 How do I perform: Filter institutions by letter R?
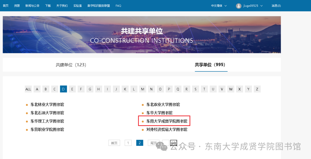point(187,89)
